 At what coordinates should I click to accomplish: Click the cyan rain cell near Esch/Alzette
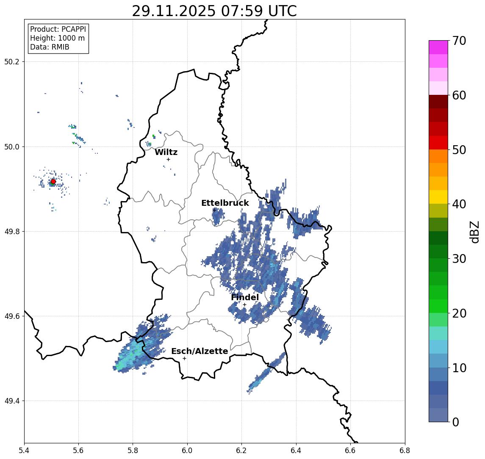133,354
